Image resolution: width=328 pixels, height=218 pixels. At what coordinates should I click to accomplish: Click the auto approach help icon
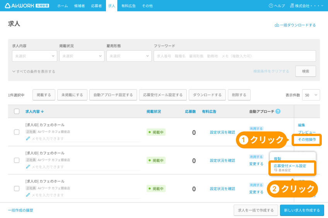(278, 111)
